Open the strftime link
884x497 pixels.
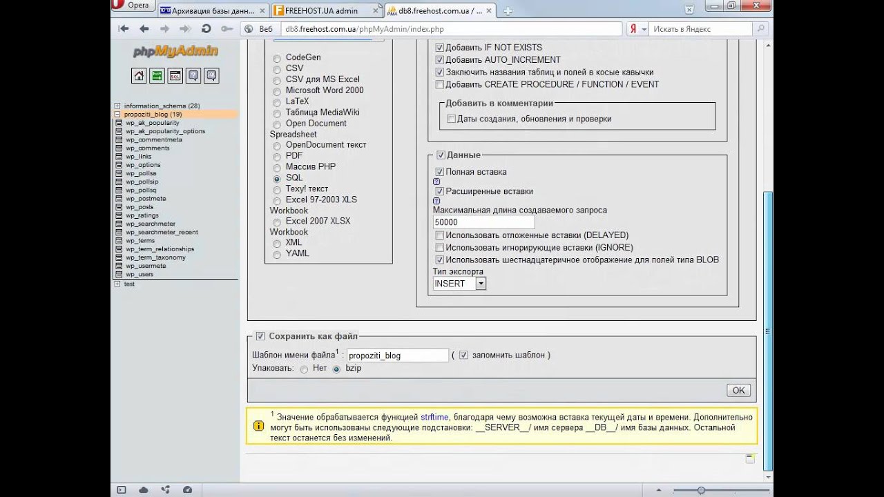point(434,417)
